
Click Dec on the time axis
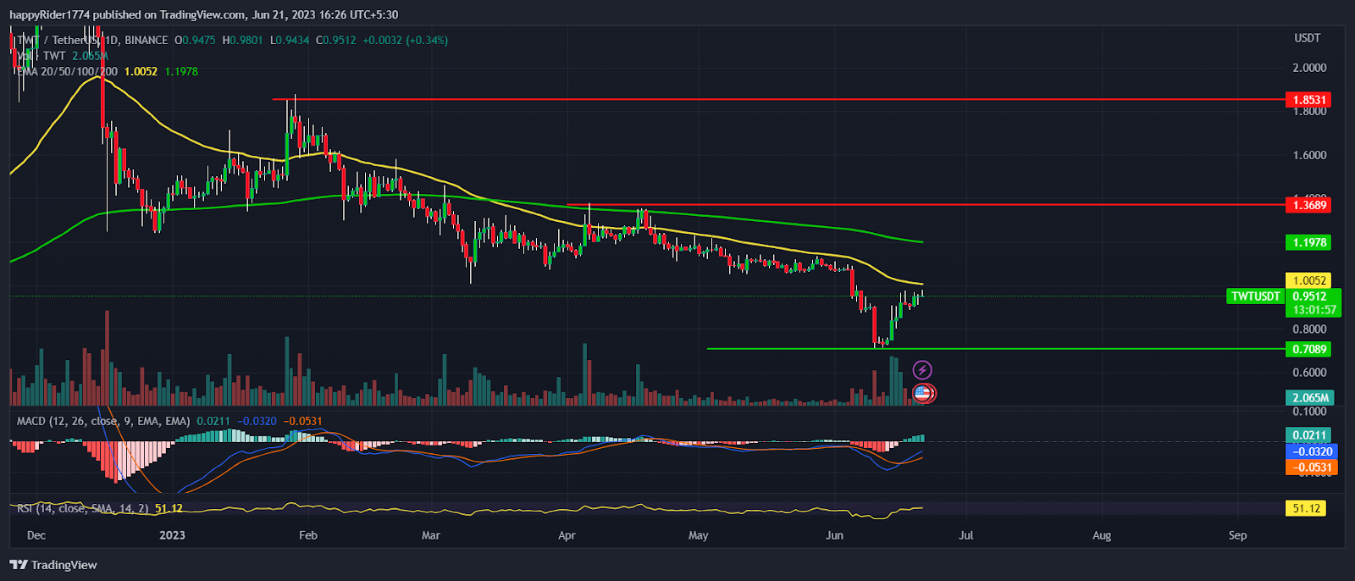click(x=36, y=535)
